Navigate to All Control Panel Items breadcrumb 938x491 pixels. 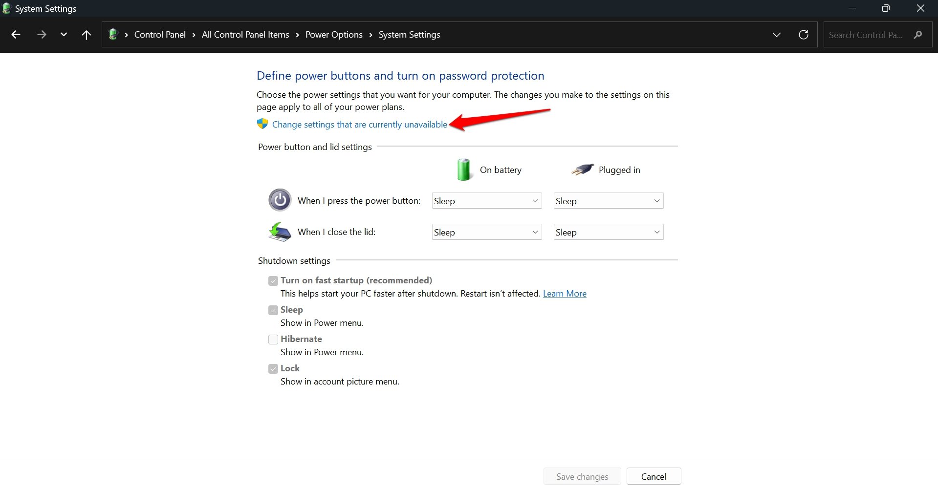245,35
